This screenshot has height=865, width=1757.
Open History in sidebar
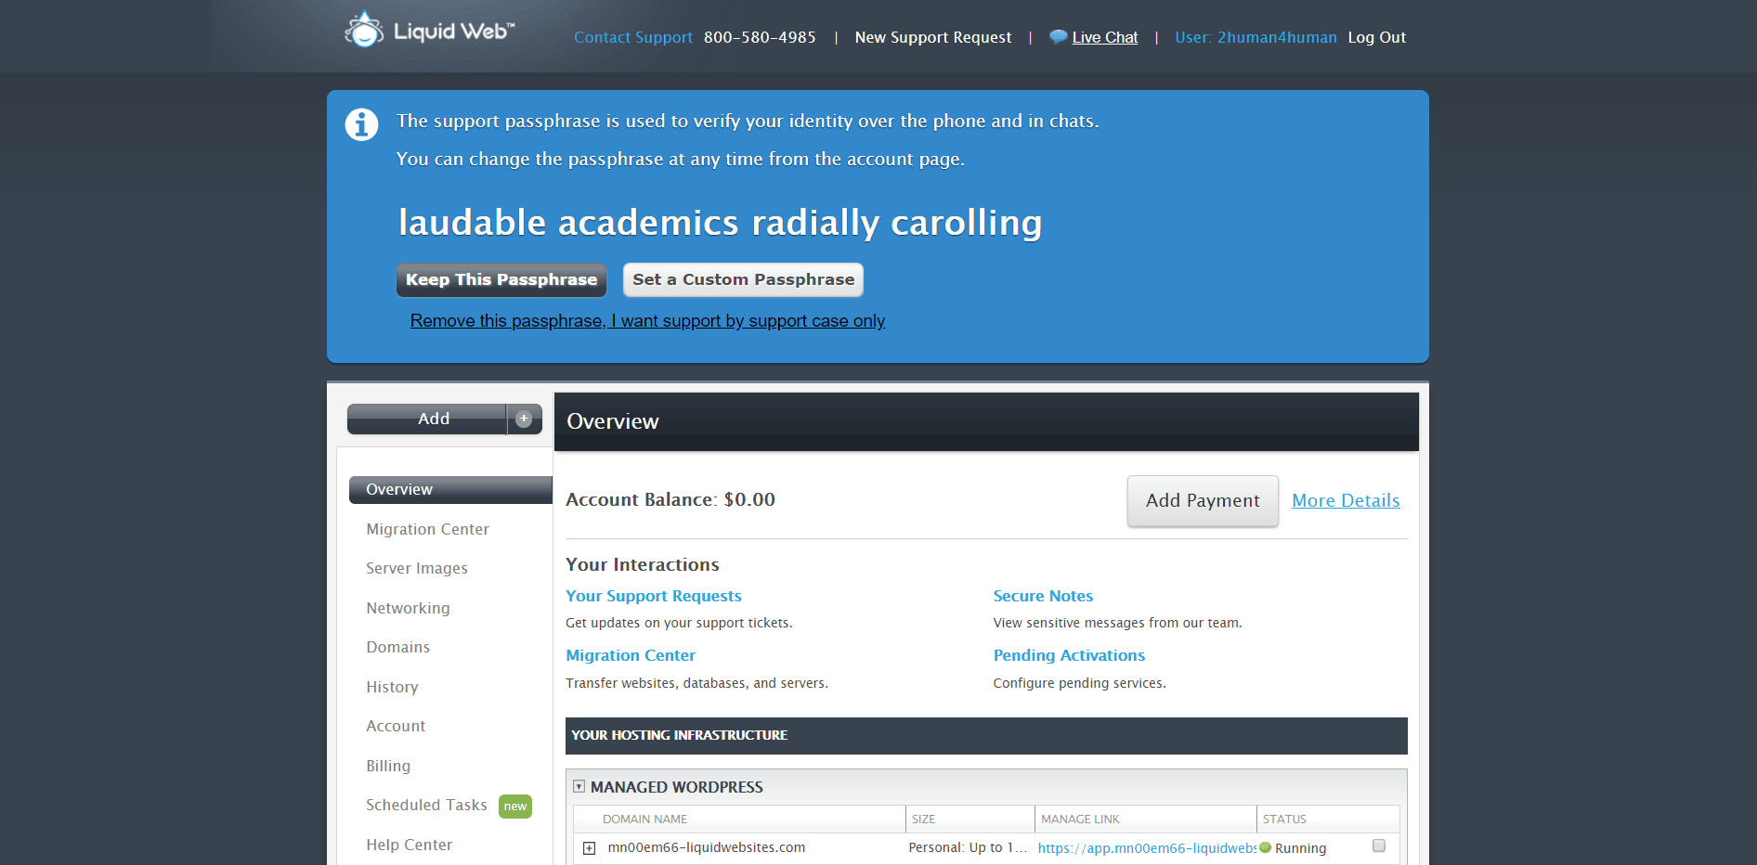point(392,687)
